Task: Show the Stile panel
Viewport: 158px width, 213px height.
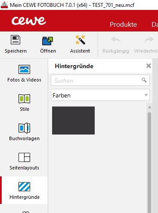Action: (24, 103)
